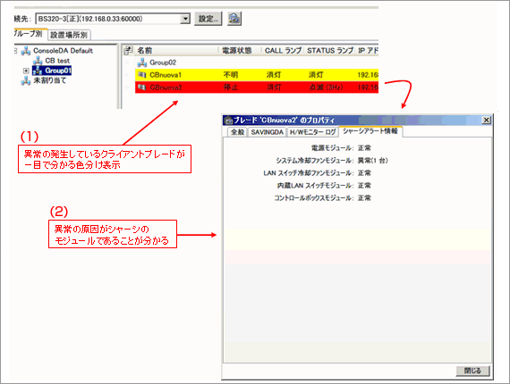Switch to the SAVINGDA tab
The width and height of the screenshot is (510, 384).
267,132
